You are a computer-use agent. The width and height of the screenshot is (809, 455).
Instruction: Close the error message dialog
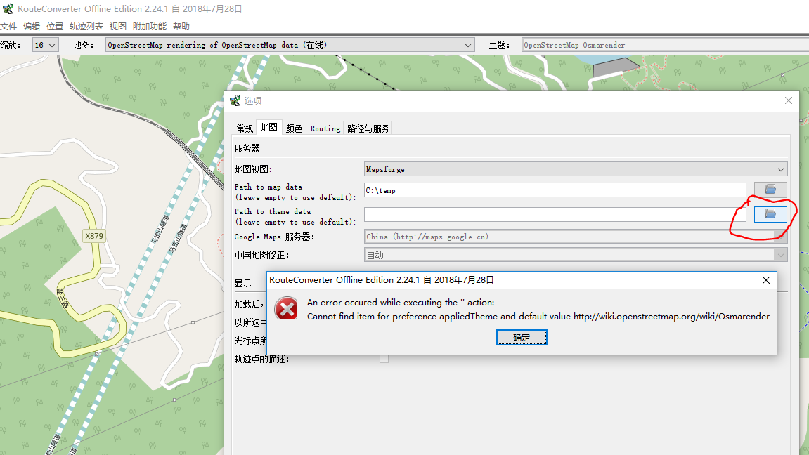point(766,280)
